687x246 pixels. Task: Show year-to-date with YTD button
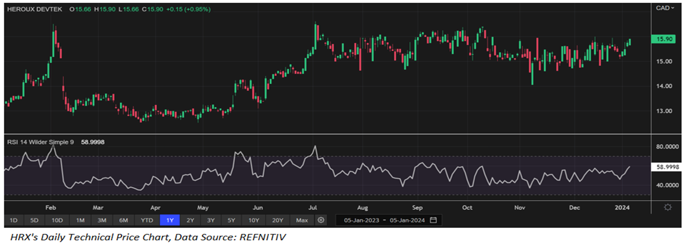147,220
